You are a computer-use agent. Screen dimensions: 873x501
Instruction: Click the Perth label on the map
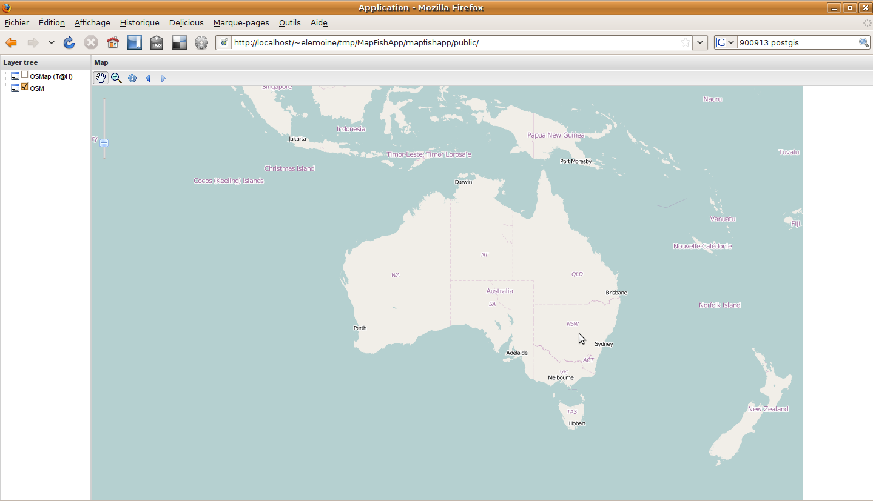click(360, 328)
